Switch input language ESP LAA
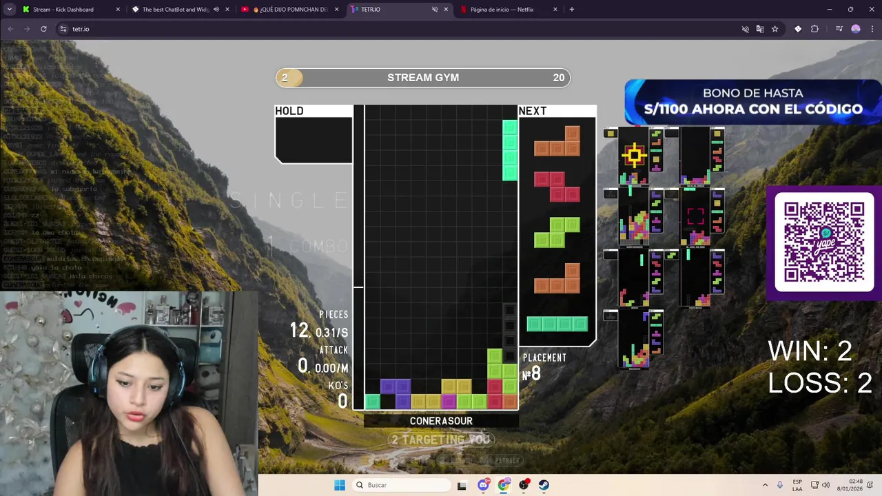The width and height of the screenshot is (882, 496). coord(797,485)
